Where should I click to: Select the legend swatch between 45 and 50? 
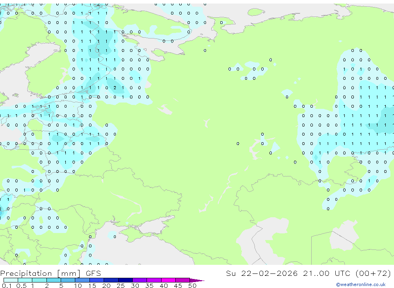pos(183,280)
